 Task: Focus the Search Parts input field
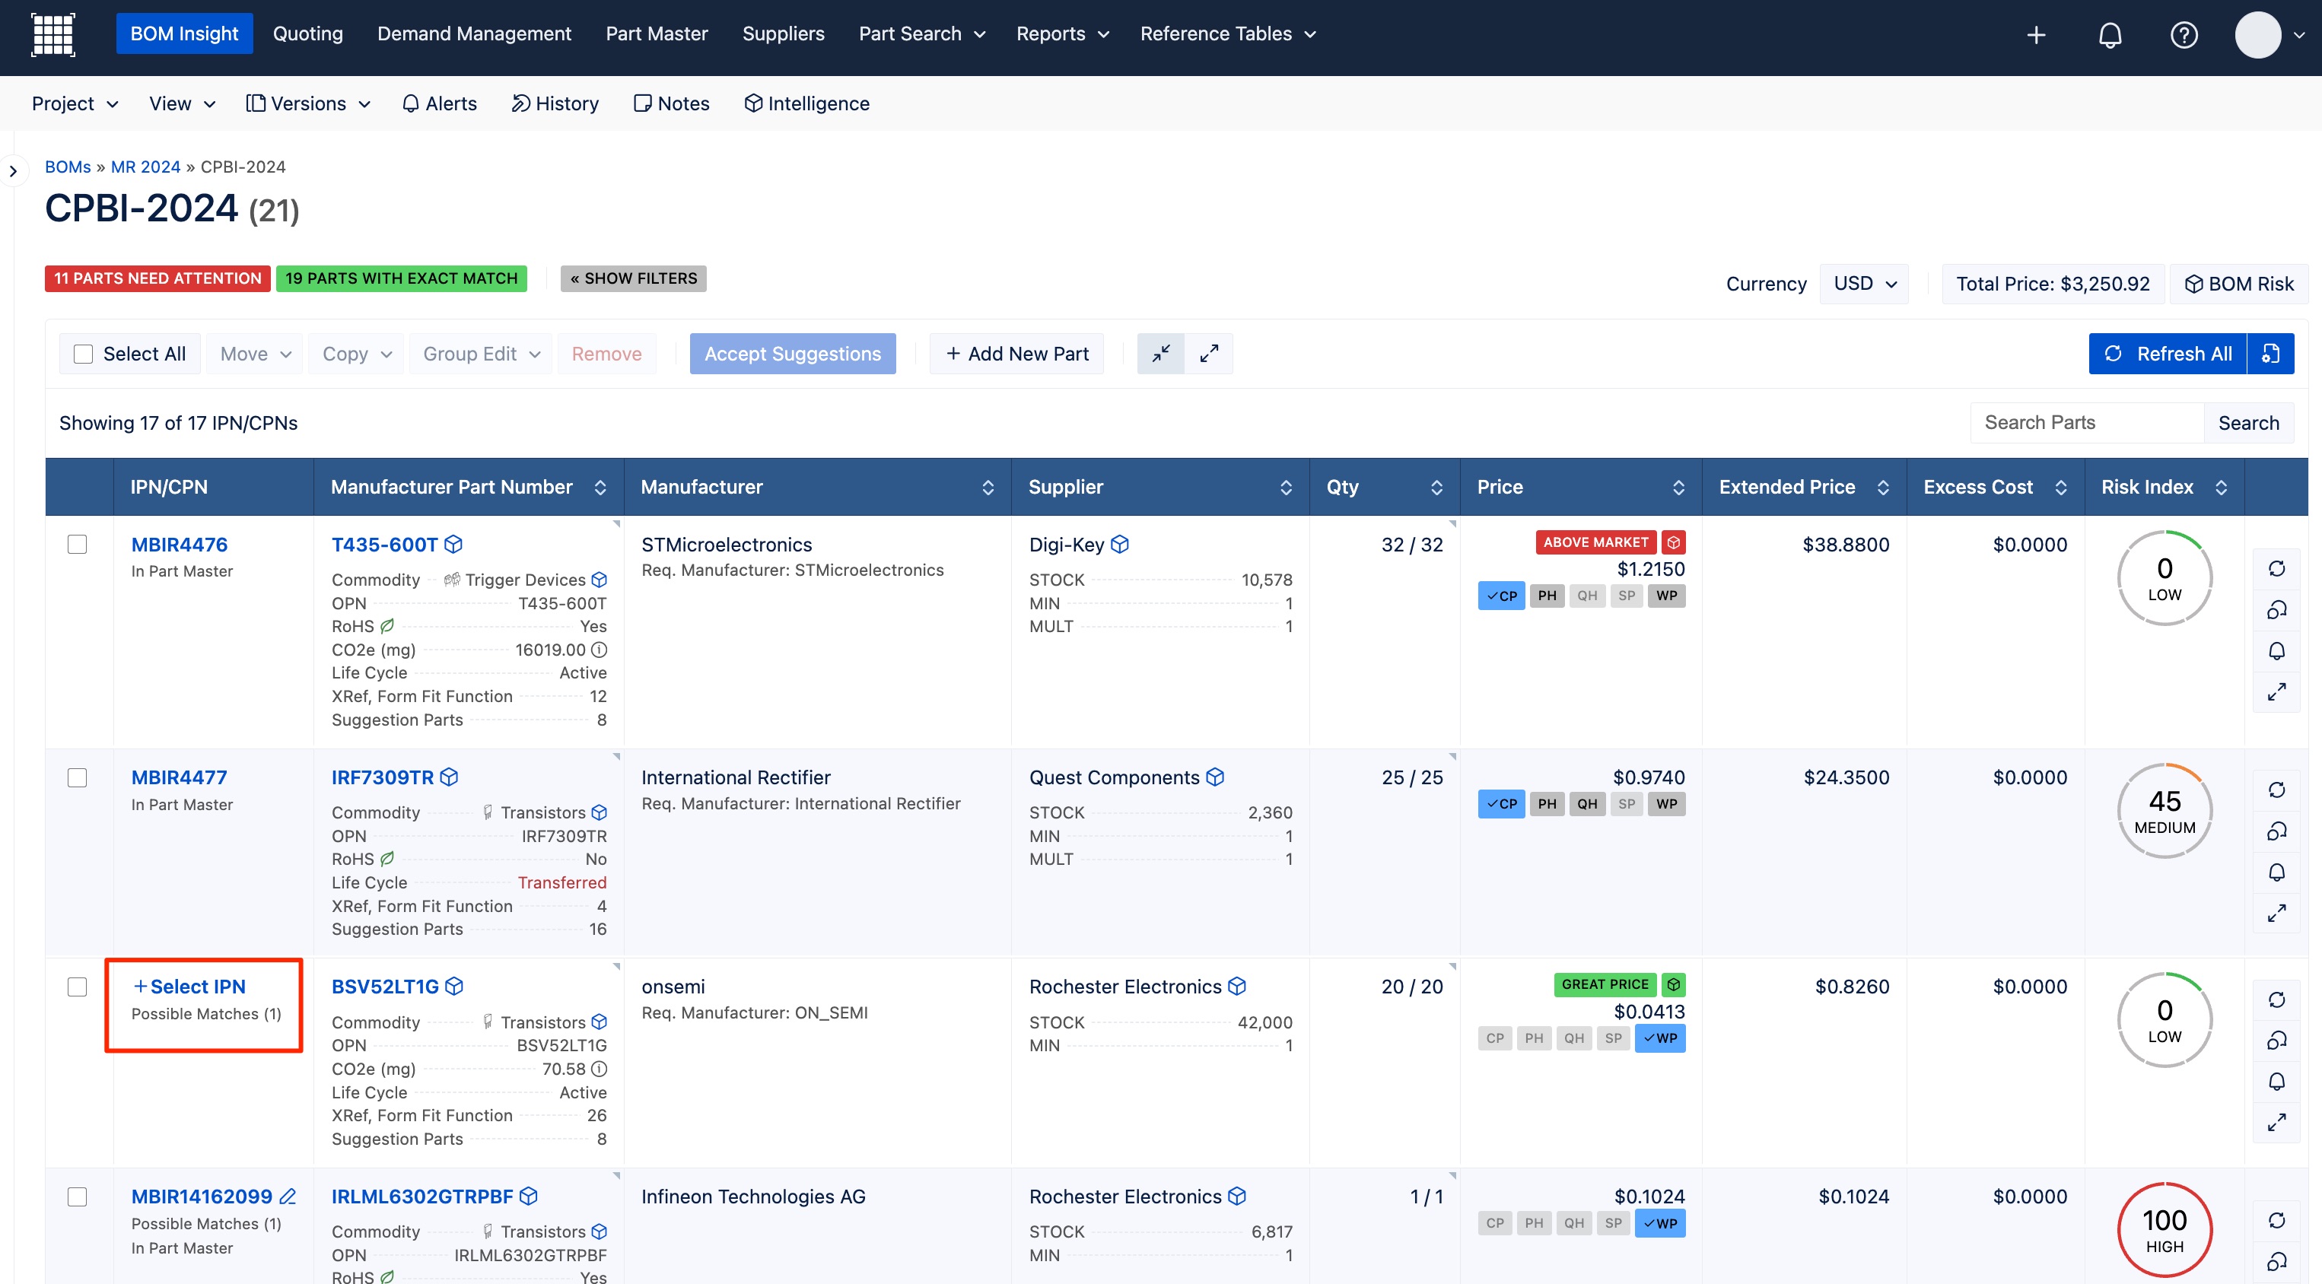click(2088, 423)
